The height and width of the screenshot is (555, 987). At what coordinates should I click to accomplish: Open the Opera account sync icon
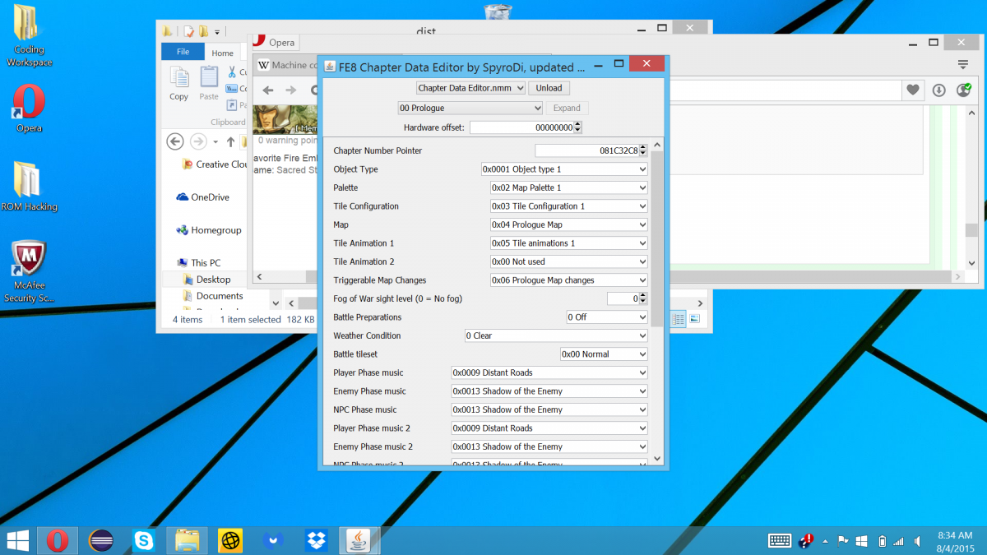coord(964,90)
